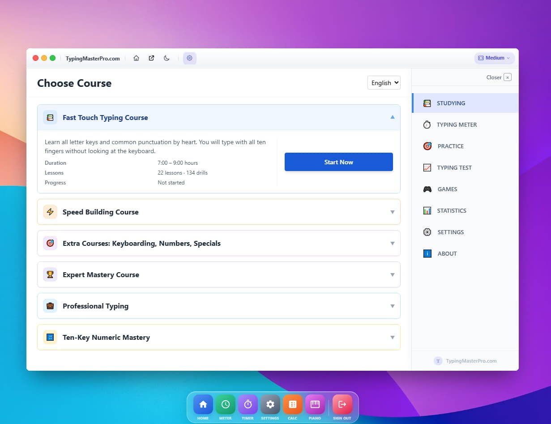551x424 pixels.
Task: Click the Typing Test chart icon
Action: [x=427, y=168]
